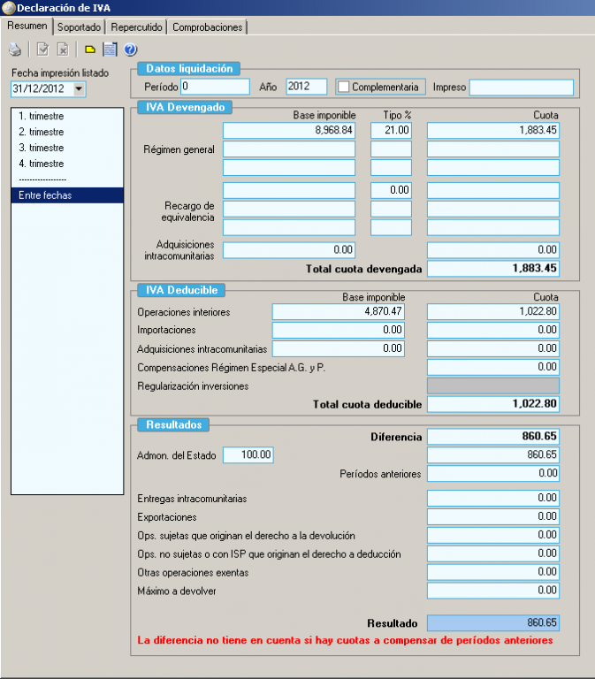Screen dimensions: 595x679
Task: Click the highlighted Resultado field 860.65
Action: click(493, 622)
